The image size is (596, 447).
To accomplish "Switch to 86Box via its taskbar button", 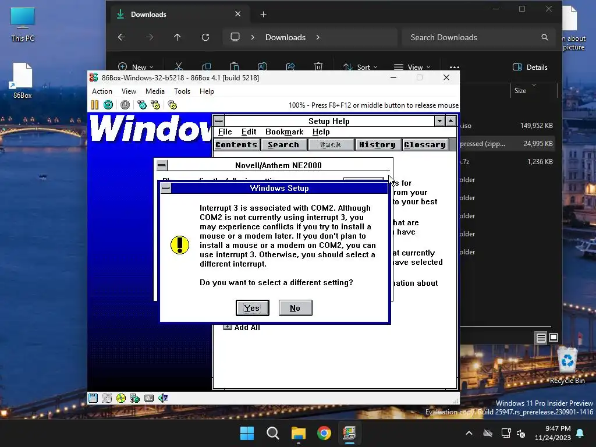I will (x=349, y=433).
